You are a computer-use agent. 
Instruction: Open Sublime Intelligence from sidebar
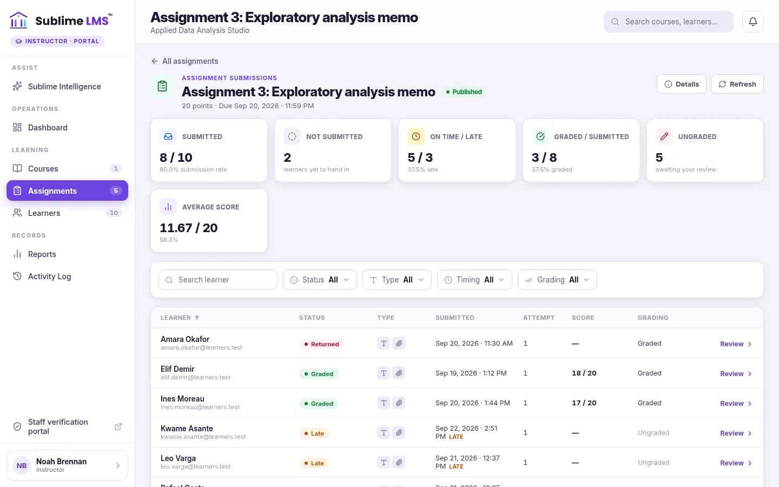pos(67,87)
